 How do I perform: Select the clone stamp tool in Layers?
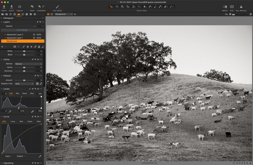[39, 46]
